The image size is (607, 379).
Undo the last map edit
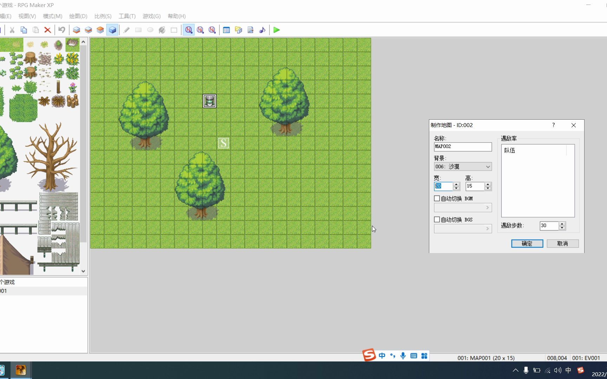click(62, 30)
